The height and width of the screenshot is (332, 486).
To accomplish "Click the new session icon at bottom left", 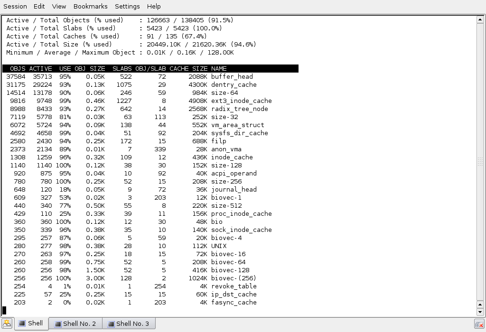I will click(x=7, y=323).
